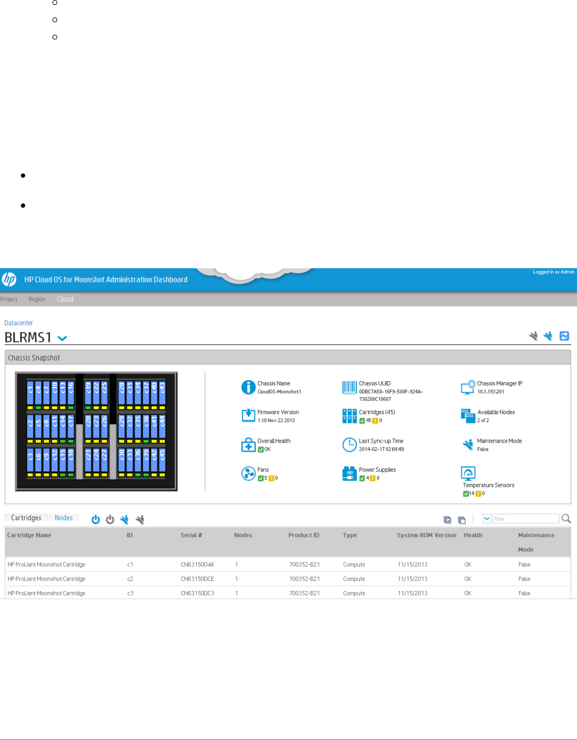Open the Region menu tab
Screen dimensions: 577x740
pyautogui.click(x=37, y=299)
